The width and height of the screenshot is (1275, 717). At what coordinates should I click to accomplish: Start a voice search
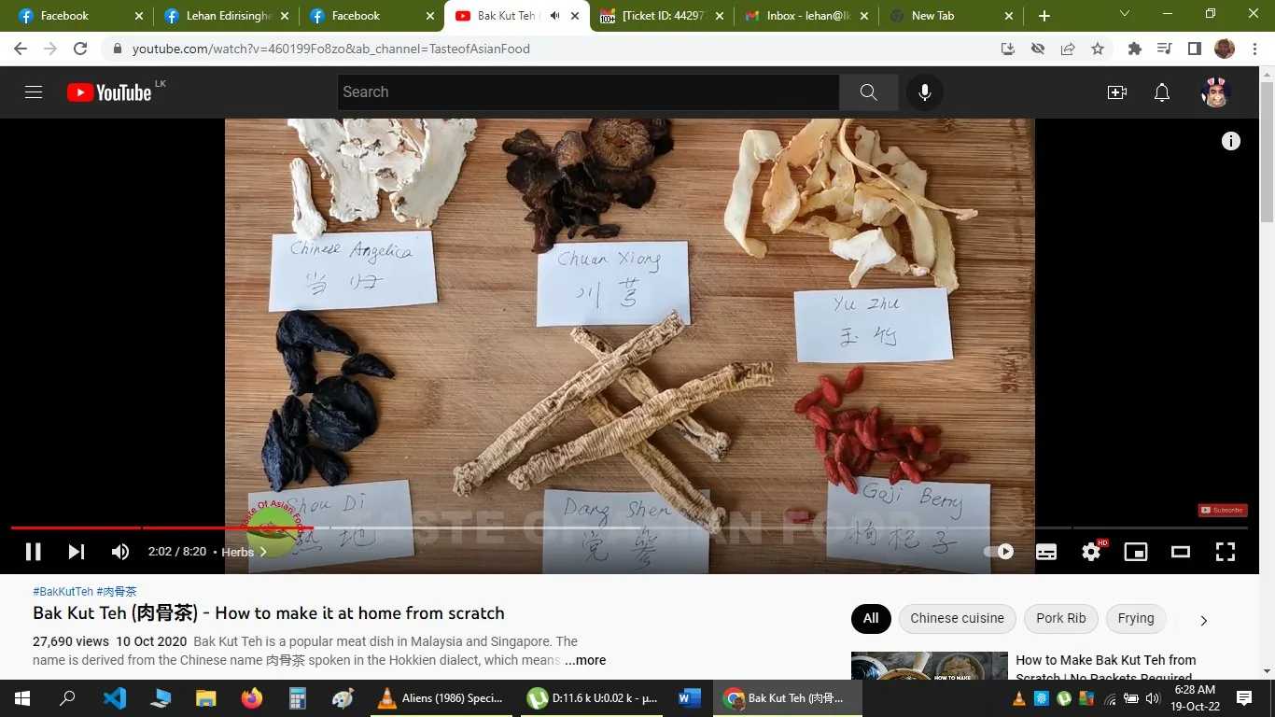(924, 91)
